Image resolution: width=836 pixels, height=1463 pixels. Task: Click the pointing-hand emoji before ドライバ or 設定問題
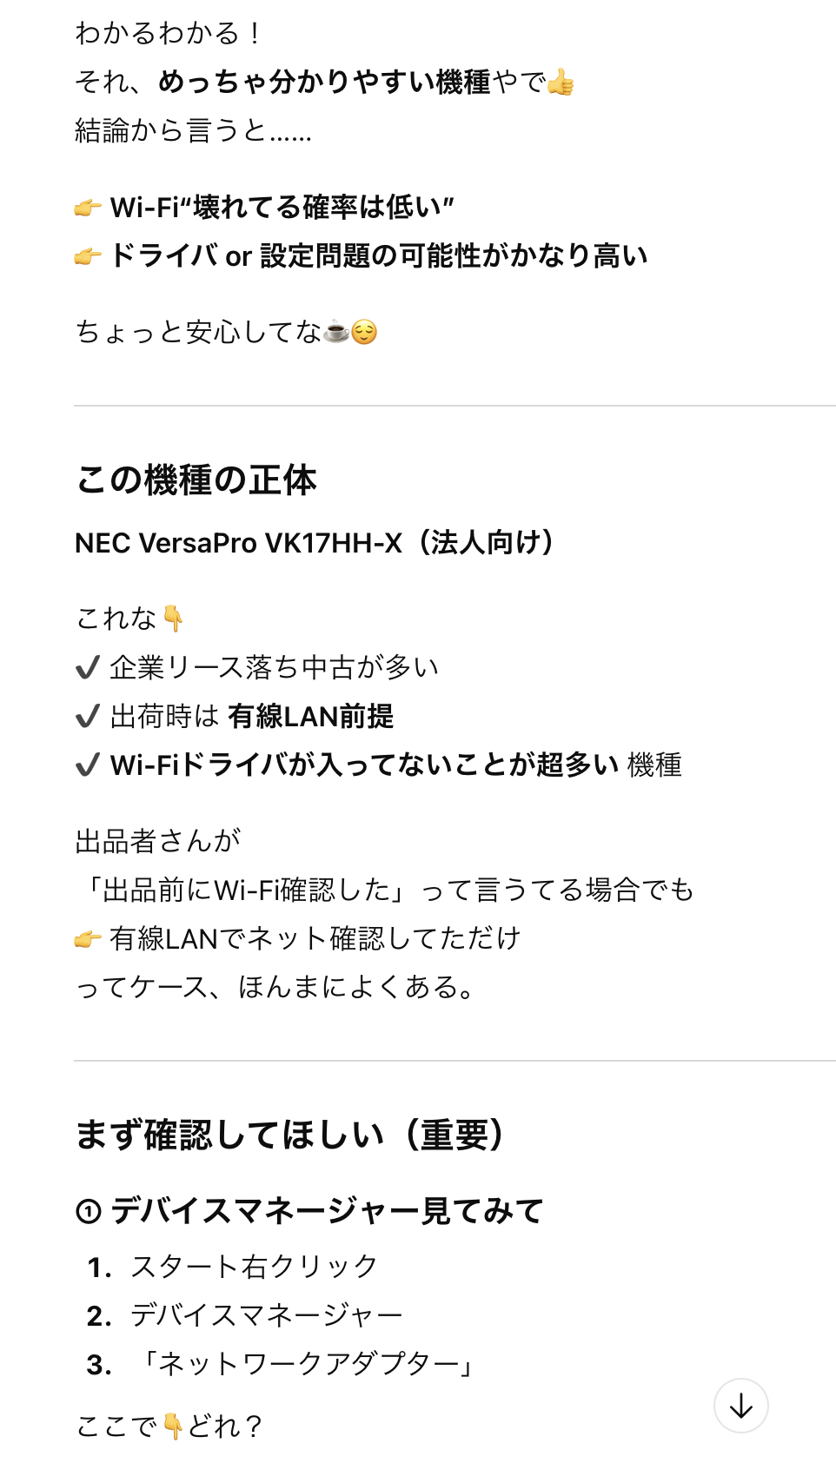coord(88,256)
